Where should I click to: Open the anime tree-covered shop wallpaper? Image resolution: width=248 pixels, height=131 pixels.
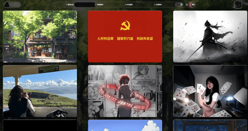click(40, 37)
